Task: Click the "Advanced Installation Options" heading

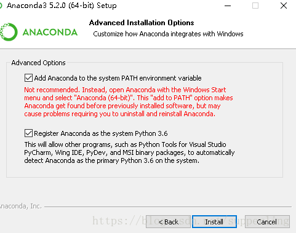Action: pos(142,23)
